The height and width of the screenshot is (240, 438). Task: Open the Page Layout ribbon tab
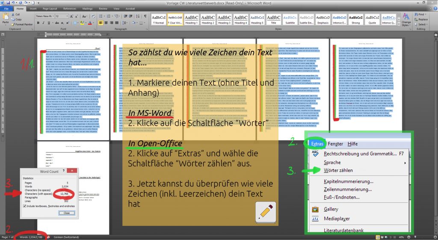(x=50, y=8)
